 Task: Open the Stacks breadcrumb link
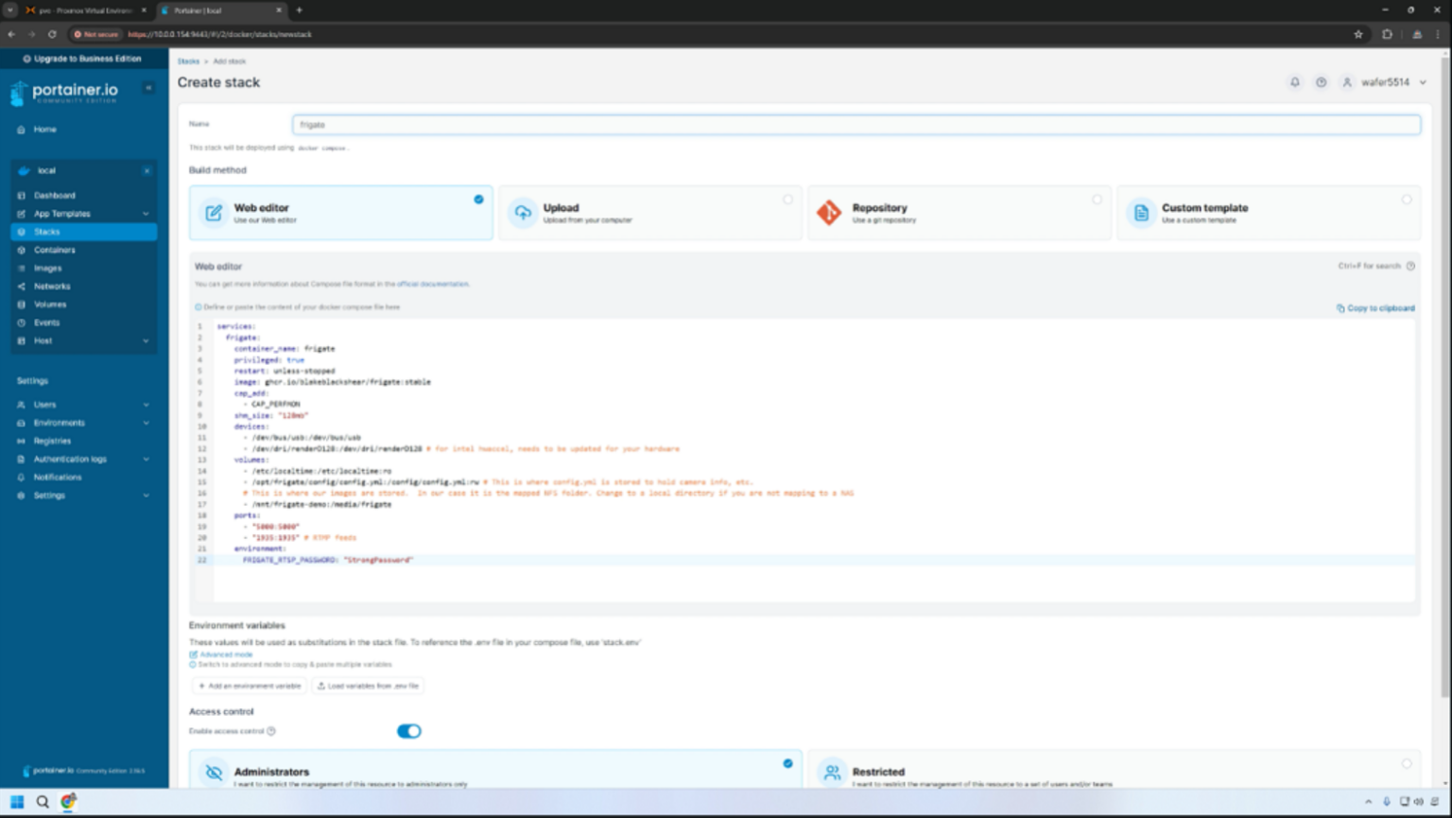pyautogui.click(x=189, y=61)
